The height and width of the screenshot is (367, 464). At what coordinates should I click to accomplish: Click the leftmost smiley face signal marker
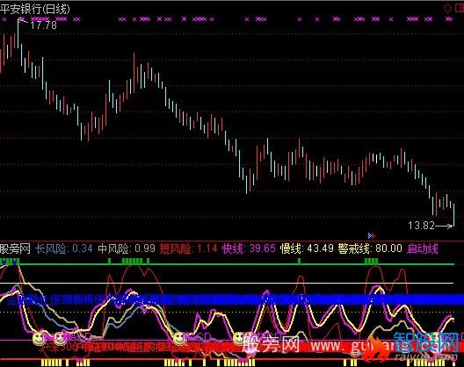pyautogui.click(x=38, y=338)
